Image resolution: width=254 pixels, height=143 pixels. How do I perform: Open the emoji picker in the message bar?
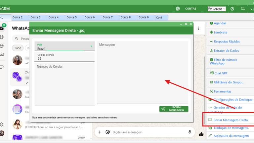(x=107, y=132)
